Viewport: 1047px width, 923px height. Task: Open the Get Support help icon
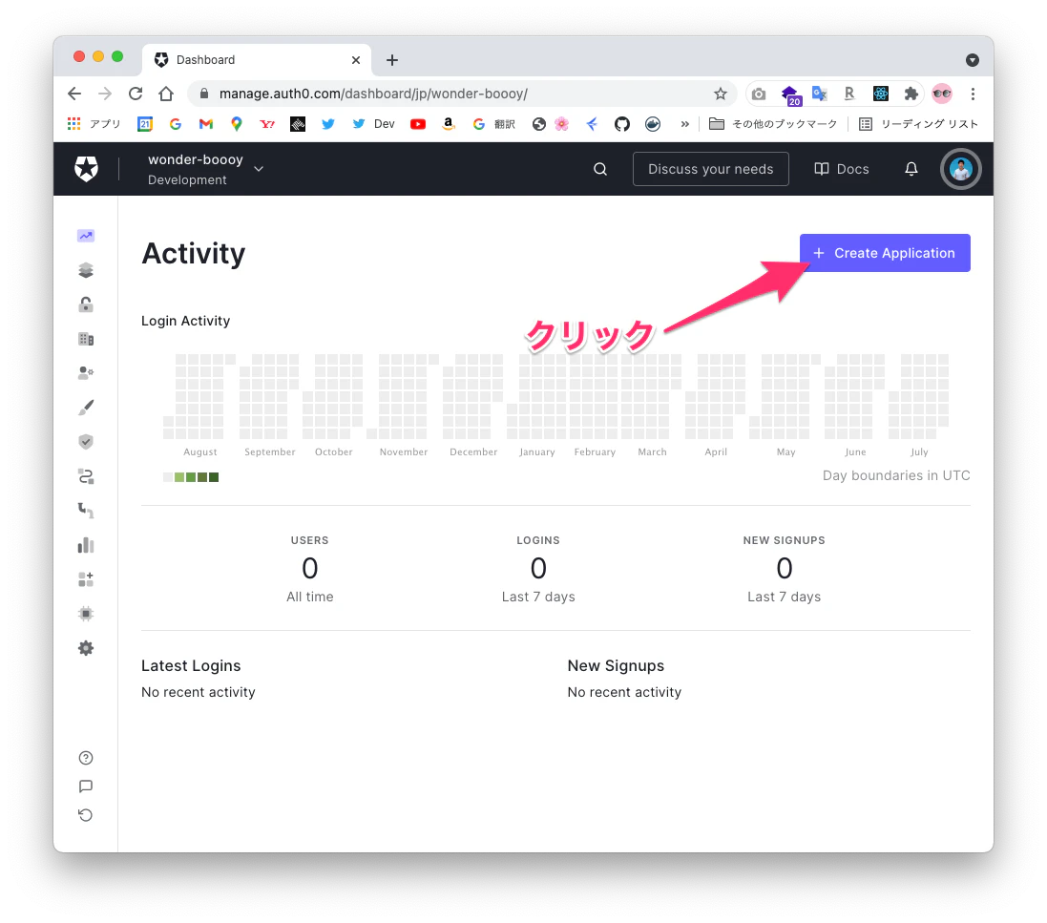[86, 757]
